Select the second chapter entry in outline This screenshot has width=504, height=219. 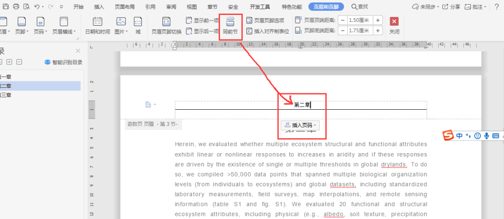point(40,86)
